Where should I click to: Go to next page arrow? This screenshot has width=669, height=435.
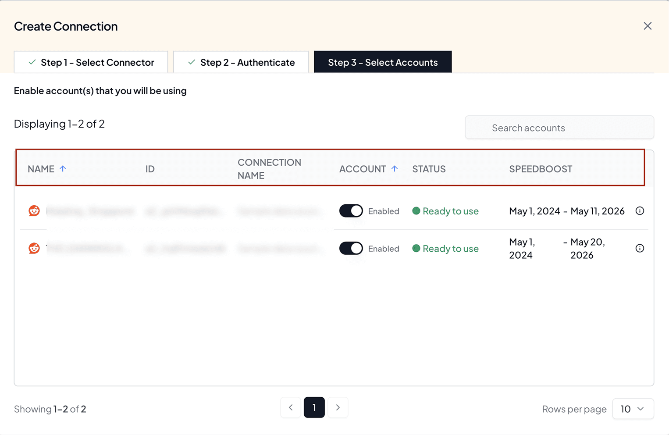(338, 407)
